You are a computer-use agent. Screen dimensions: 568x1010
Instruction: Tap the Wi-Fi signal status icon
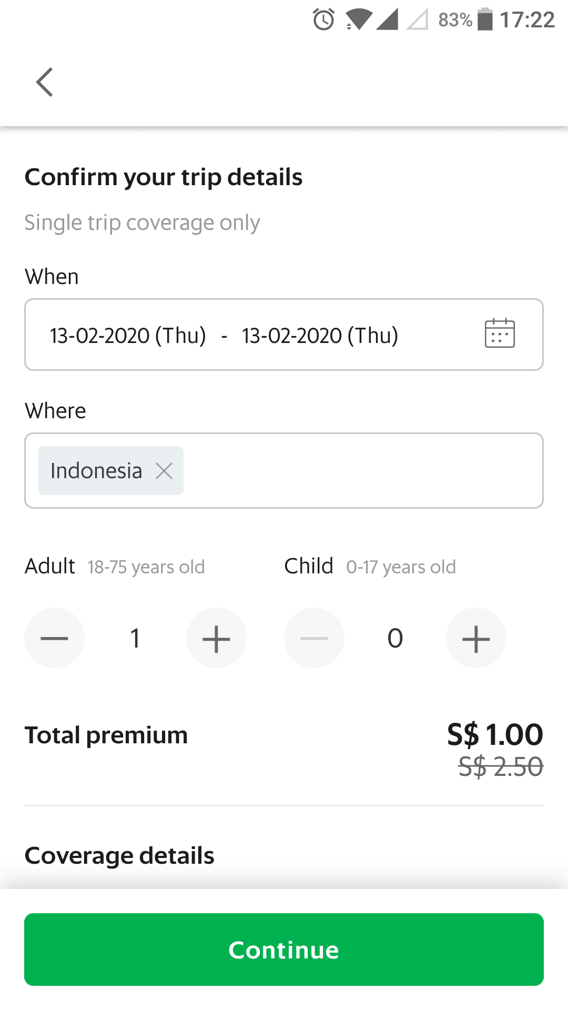tap(359, 20)
